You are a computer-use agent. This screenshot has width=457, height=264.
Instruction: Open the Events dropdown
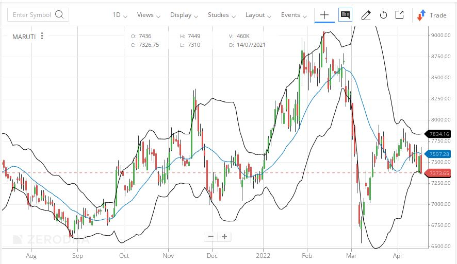coord(294,15)
